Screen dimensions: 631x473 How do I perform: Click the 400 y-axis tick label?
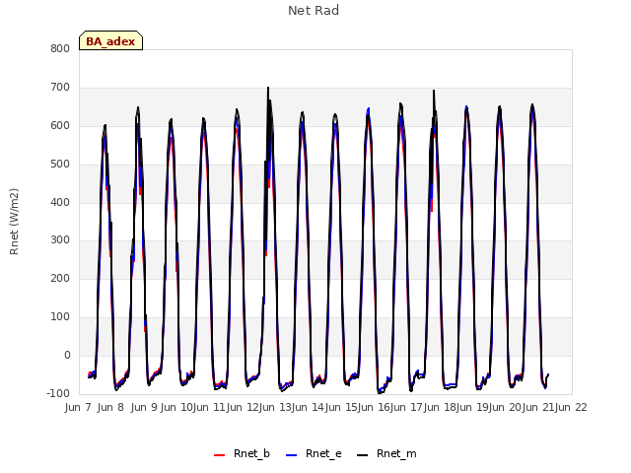point(60,202)
